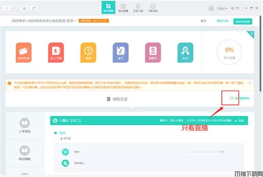This screenshot has width=263, height=177.
Task: Click the 导学讲义 row text
Action: click(79, 163)
